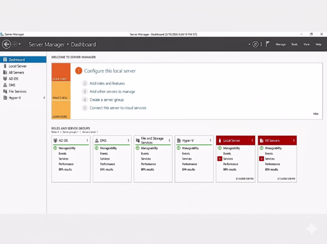Open Services in the DNS tile
This screenshot has height=244, width=327.
pos(105,159)
